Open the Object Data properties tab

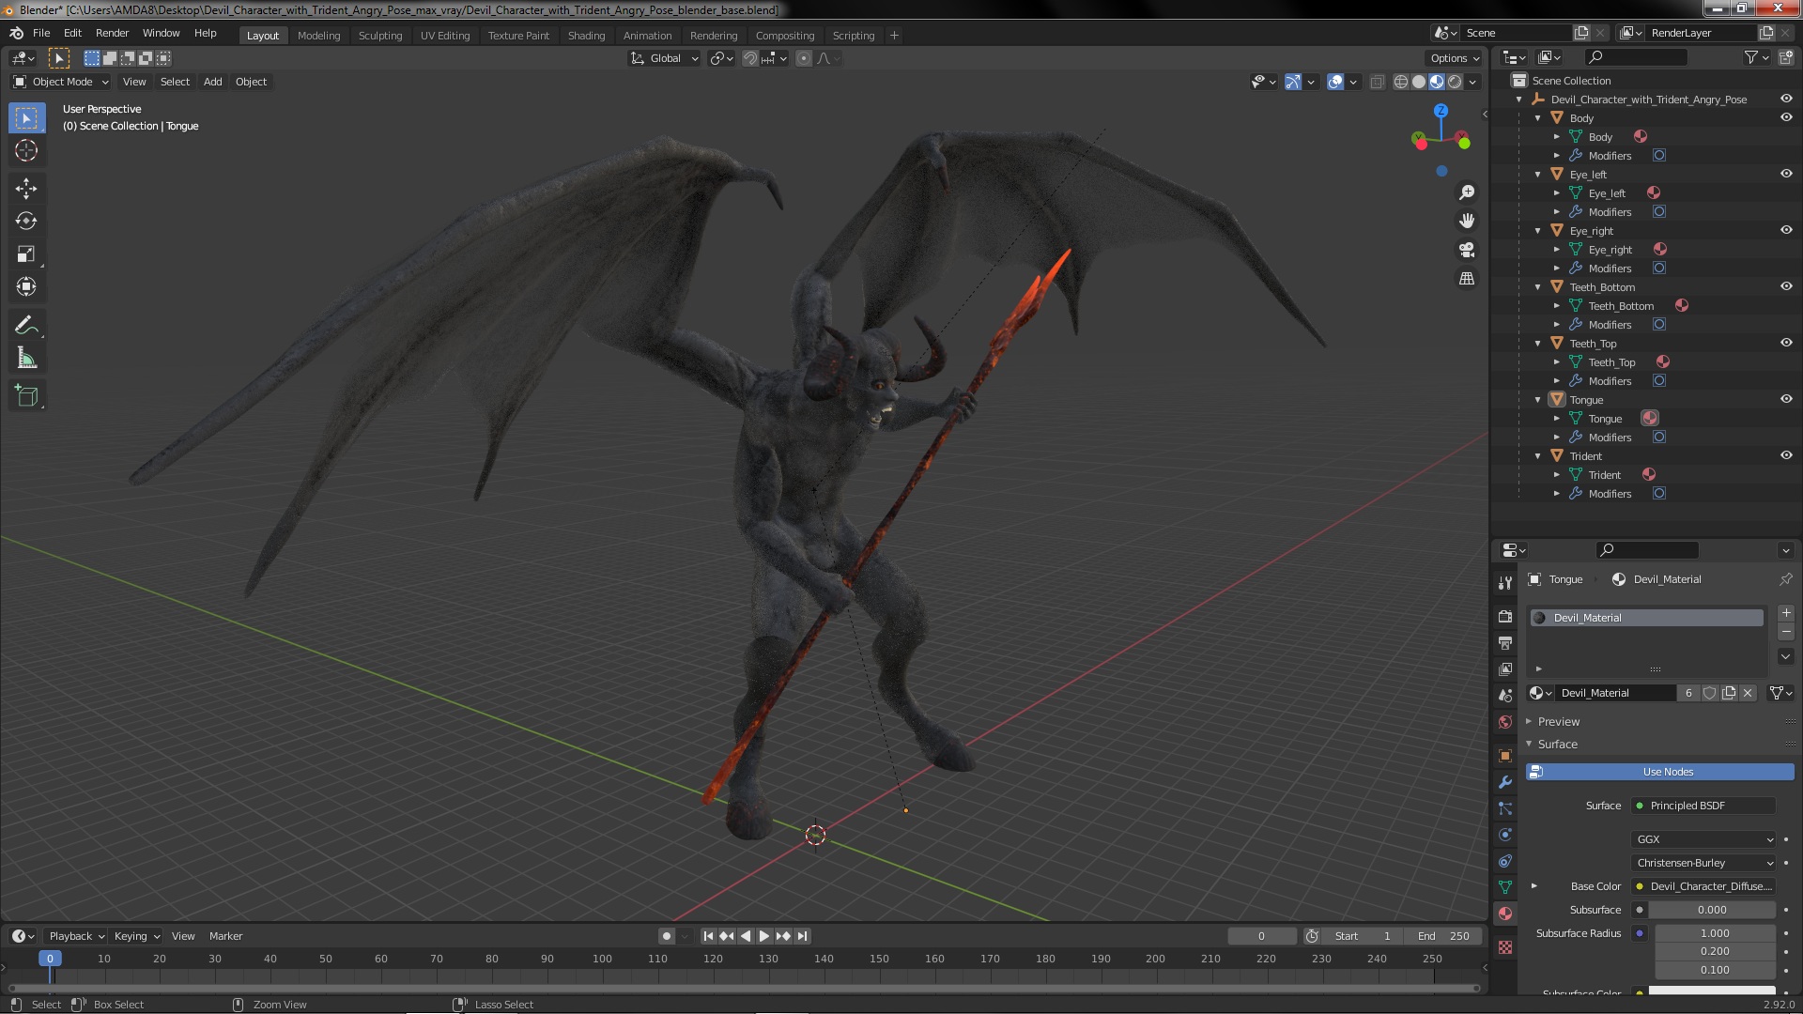[1505, 887]
